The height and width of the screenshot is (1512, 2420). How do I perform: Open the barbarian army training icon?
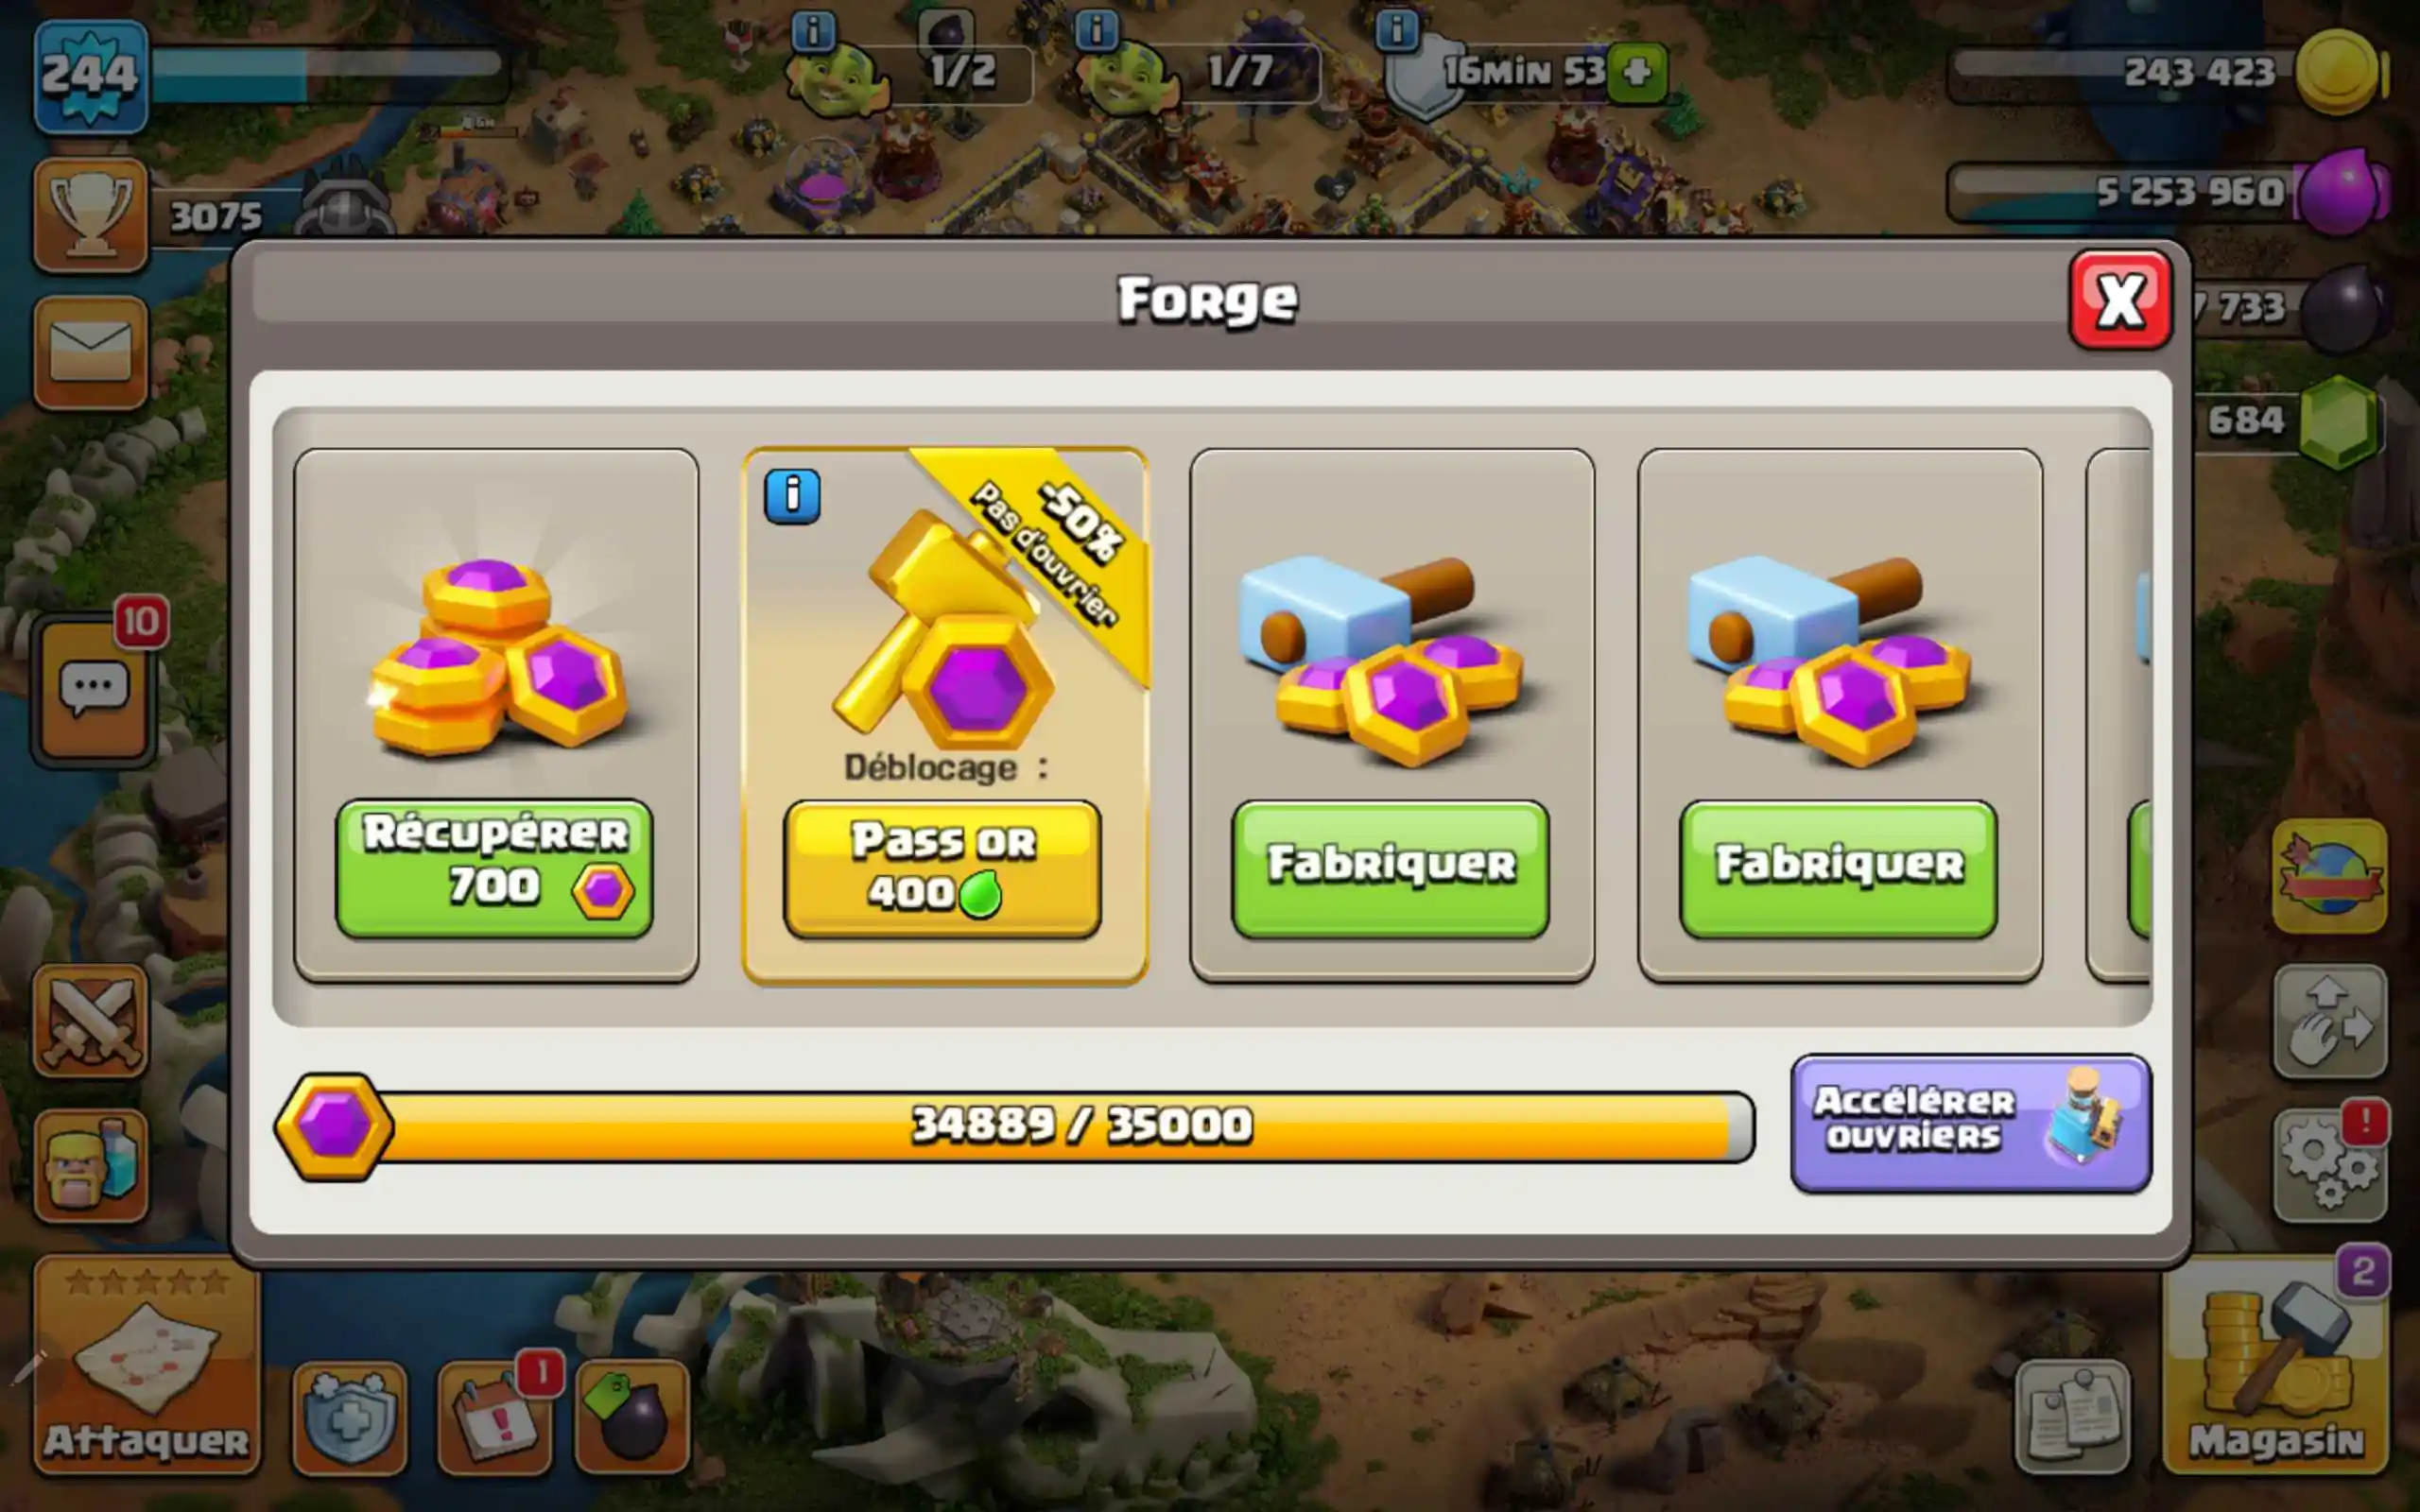91,1165
